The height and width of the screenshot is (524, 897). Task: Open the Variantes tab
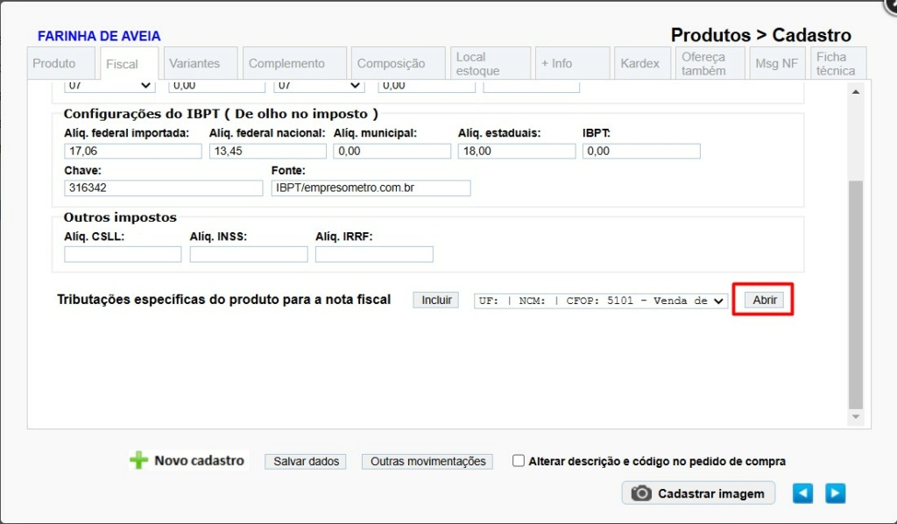(201, 63)
